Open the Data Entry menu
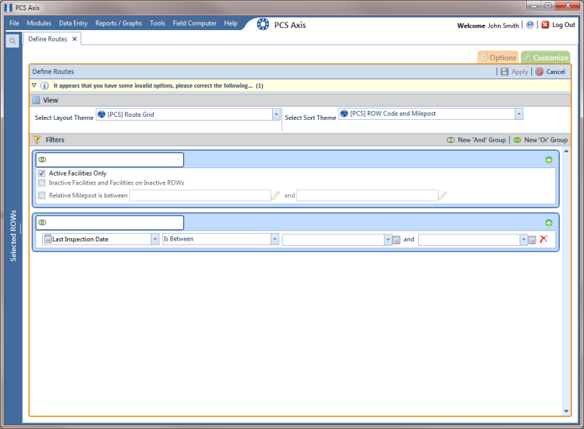The height and width of the screenshot is (429, 584). coord(73,23)
